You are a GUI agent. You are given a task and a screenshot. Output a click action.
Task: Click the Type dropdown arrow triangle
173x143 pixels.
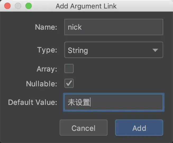(155, 50)
